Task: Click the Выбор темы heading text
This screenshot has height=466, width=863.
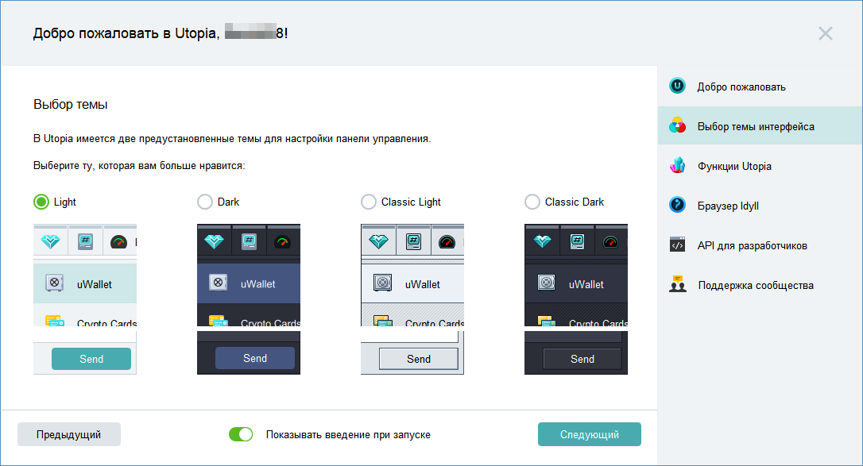Action: 71,105
